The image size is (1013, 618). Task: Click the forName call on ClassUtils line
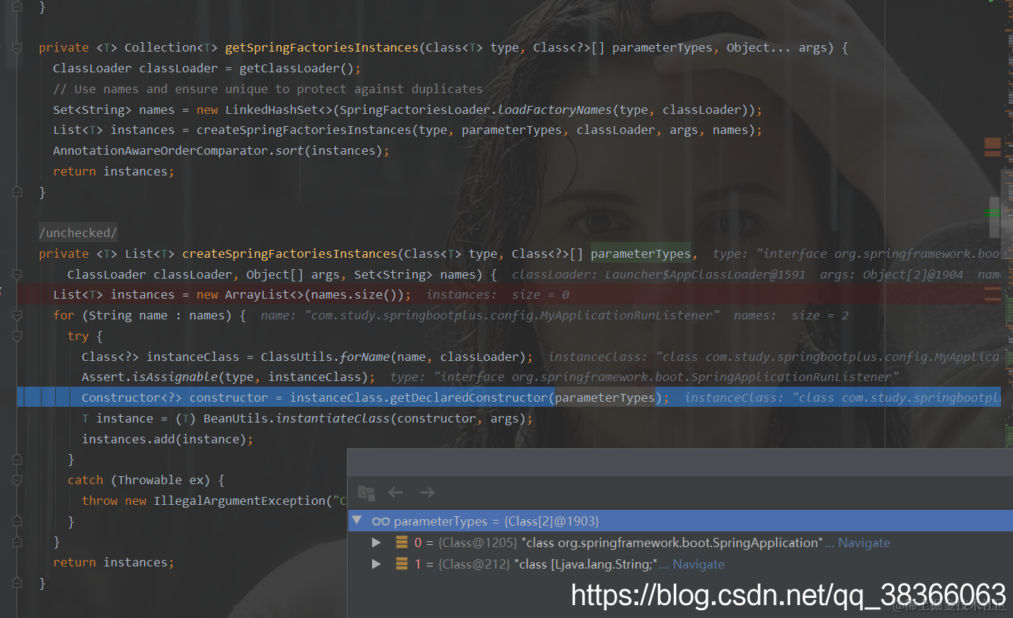365,357
